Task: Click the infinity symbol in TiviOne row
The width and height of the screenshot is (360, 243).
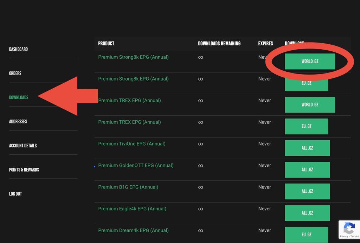Action: [200, 144]
